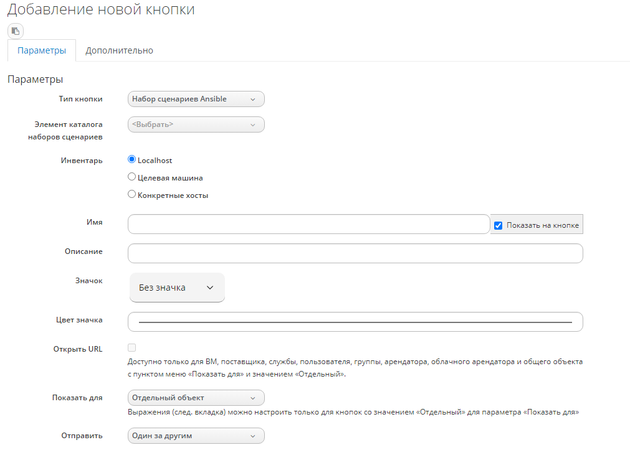Click the help text below Открыть URL
Screen dimensions: 630x450
(x=355, y=368)
